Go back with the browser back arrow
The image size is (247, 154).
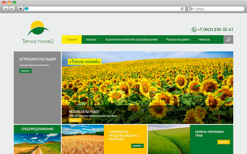[x=6, y=9]
